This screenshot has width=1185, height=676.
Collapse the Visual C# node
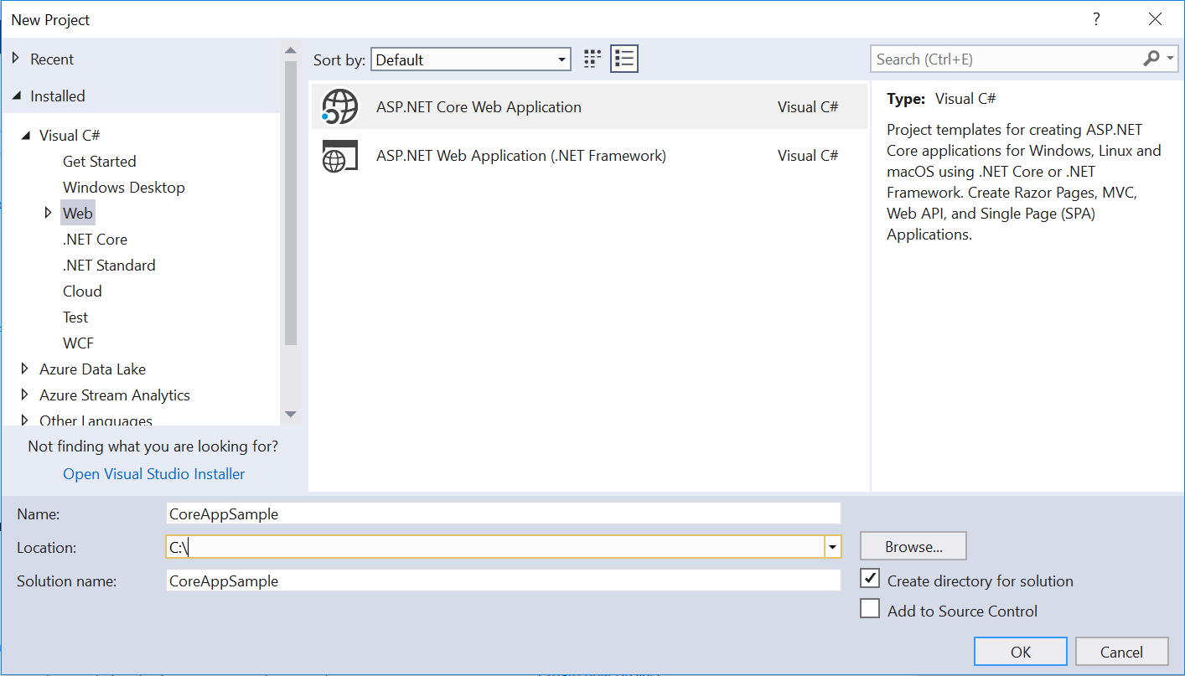coord(26,136)
